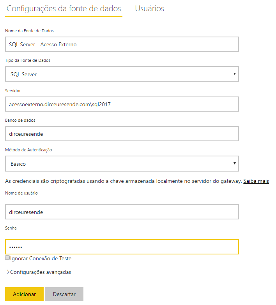Click the 'Servidor' field label text
The image size is (276, 305).
tap(13, 91)
